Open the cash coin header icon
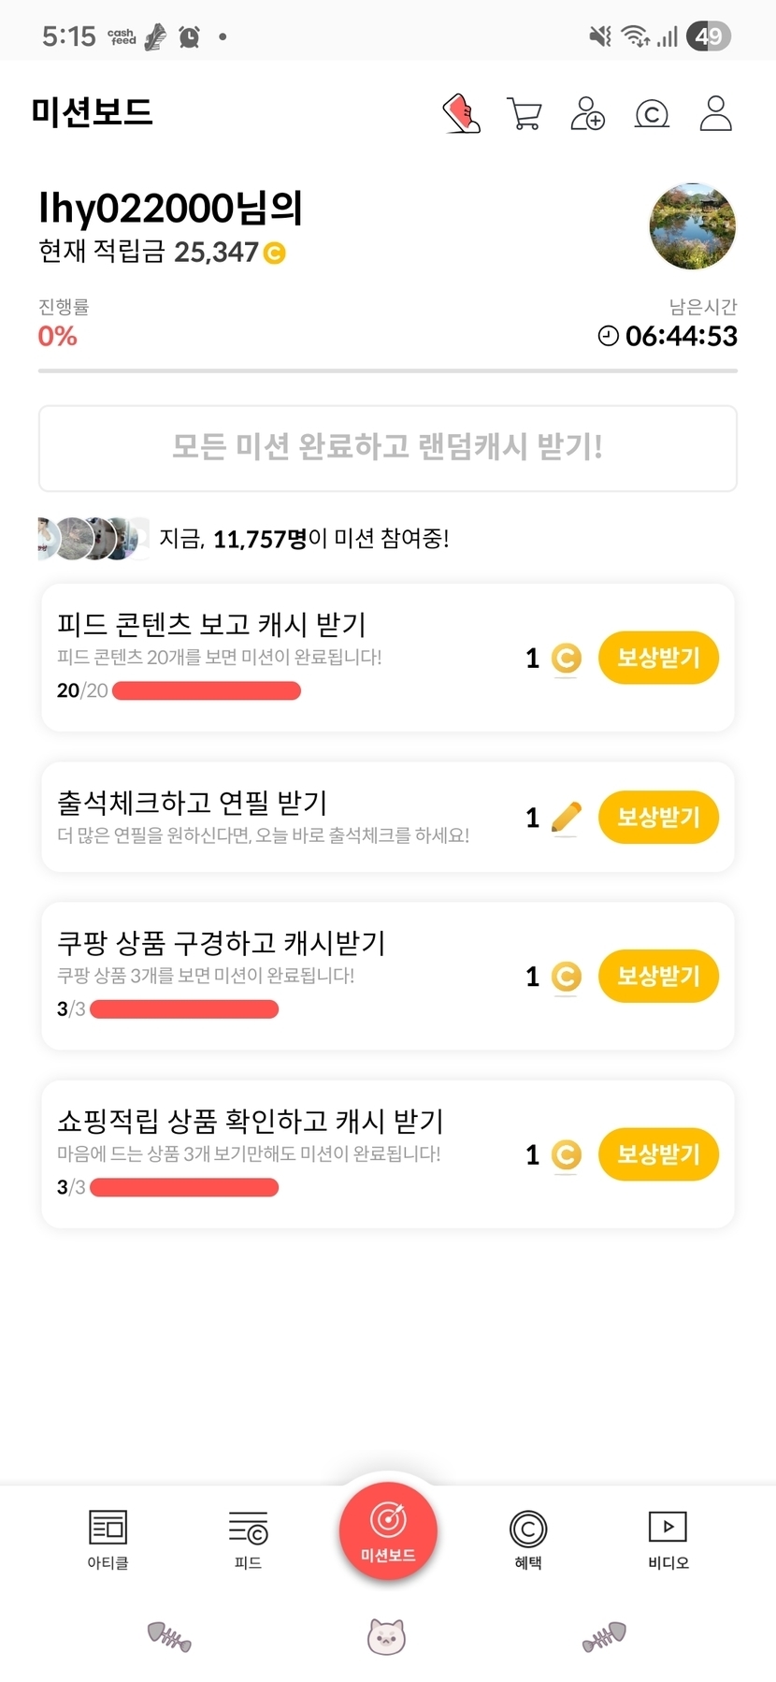Viewport: 776px width, 1682px height. [652, 114]
